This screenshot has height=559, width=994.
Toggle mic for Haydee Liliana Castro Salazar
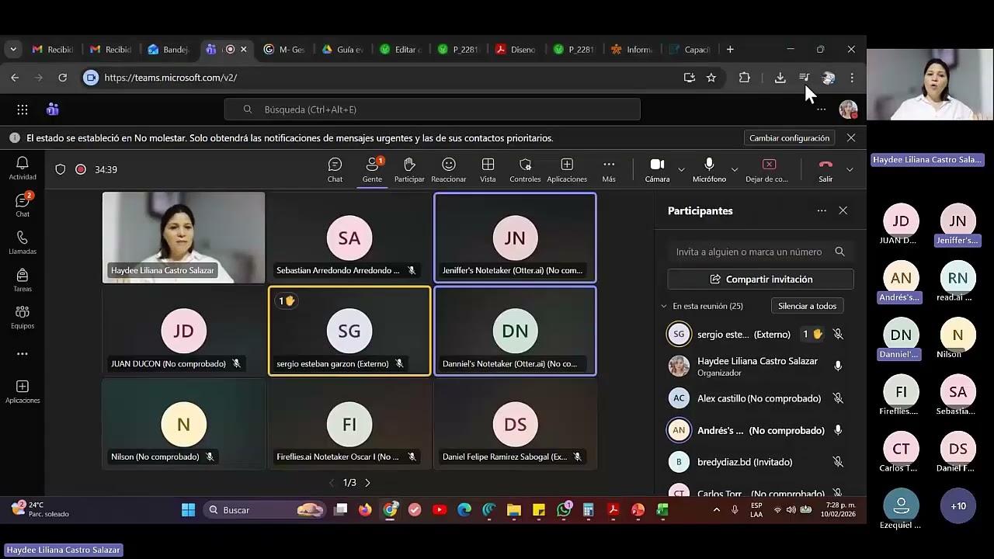(838, 366)
